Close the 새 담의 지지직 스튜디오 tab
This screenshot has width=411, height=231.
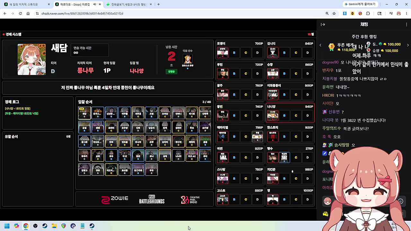tap(49, 4)
